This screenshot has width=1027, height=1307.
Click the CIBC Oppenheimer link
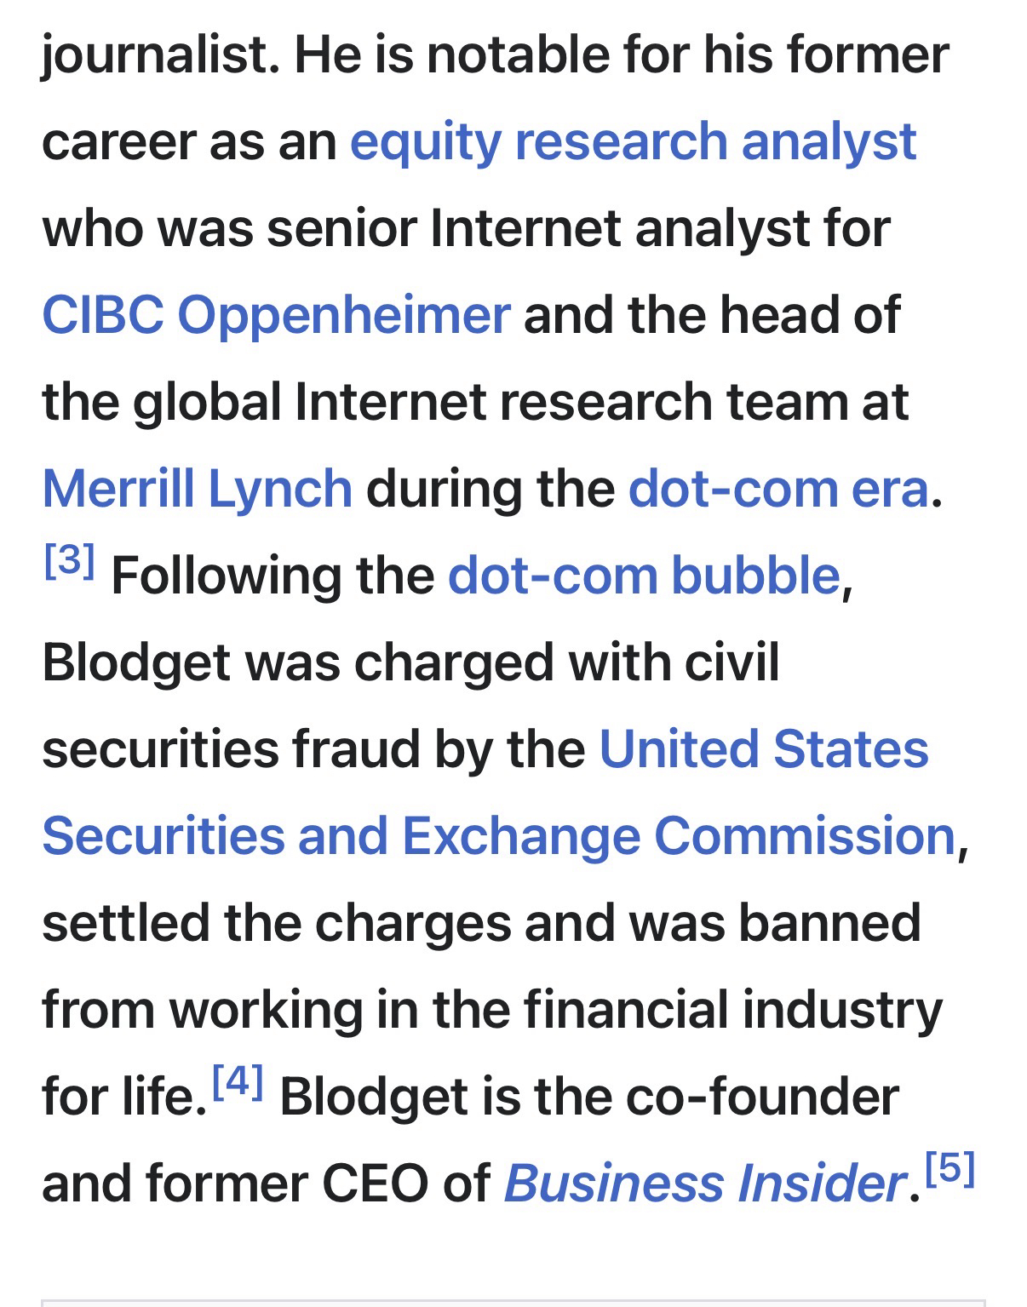[x=276, y=315]
